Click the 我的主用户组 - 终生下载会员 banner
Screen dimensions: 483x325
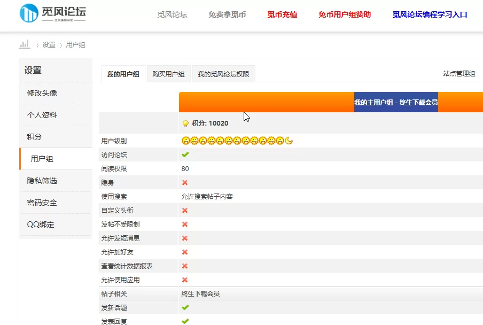tap(396, 102)
